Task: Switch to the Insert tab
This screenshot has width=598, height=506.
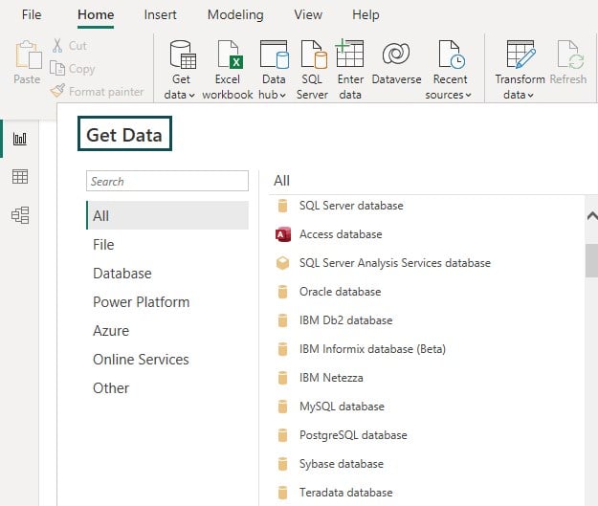Action: pyautogui.click(x=160, y=15)
